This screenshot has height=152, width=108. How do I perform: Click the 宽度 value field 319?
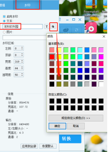(x=17, y=62)
